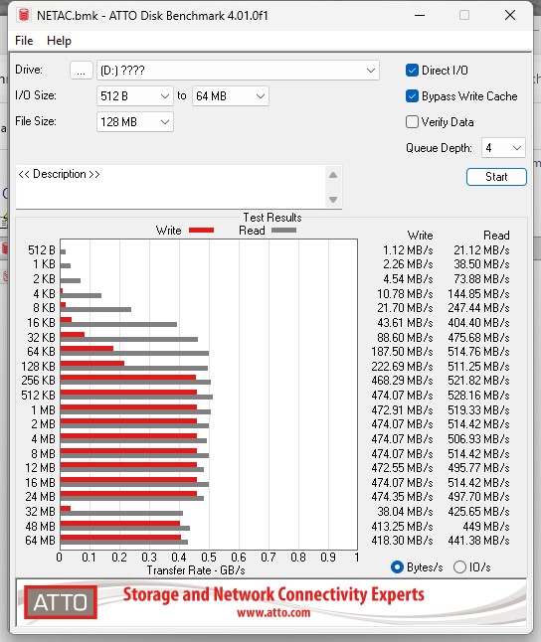Browse for drive with the ellipsis button
Screen dimensions: 541x642
(x=82, y=71)
